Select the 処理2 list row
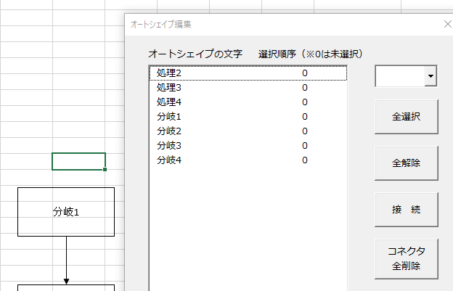The height and width of the screenshot is (291, 453). point(248,73)
